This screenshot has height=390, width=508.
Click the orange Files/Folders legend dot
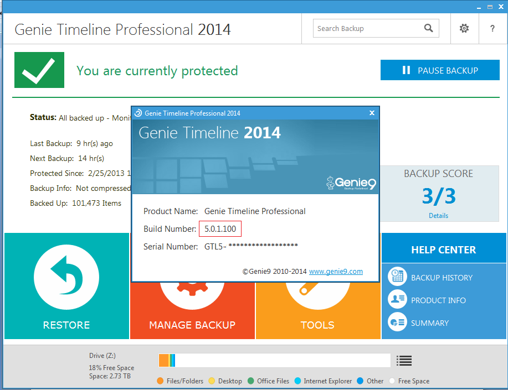point(160,381)
